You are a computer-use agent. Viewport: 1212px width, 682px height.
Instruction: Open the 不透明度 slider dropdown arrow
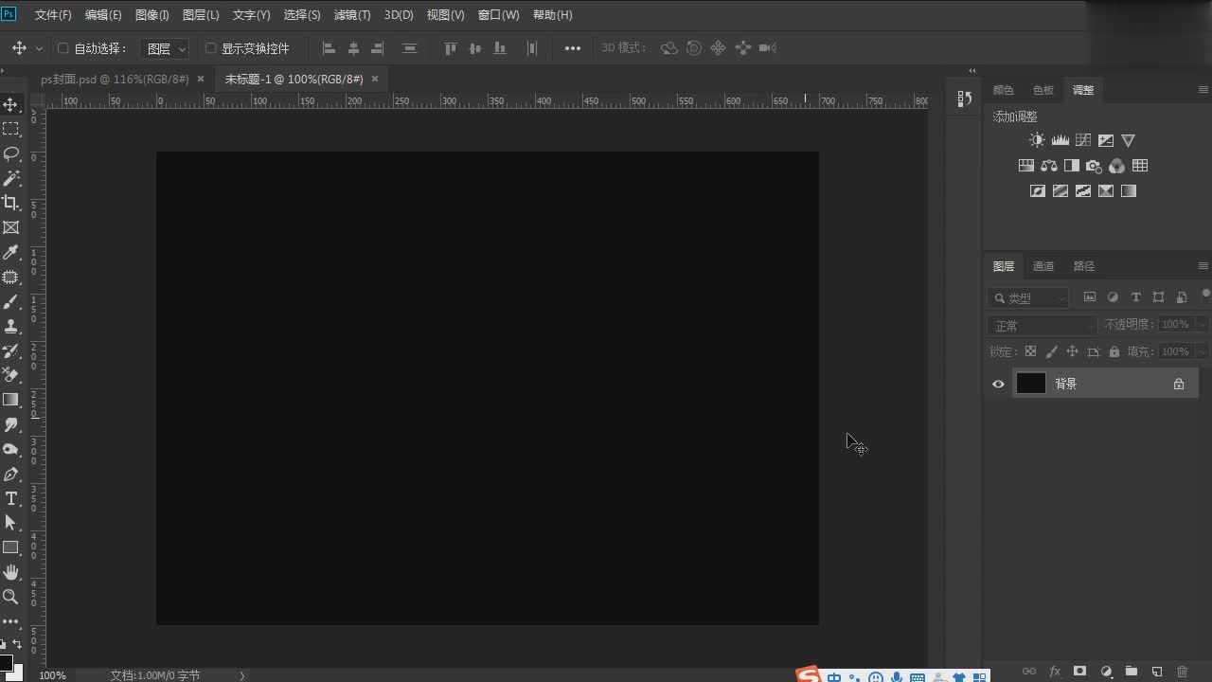click(x=1202, y=324)
